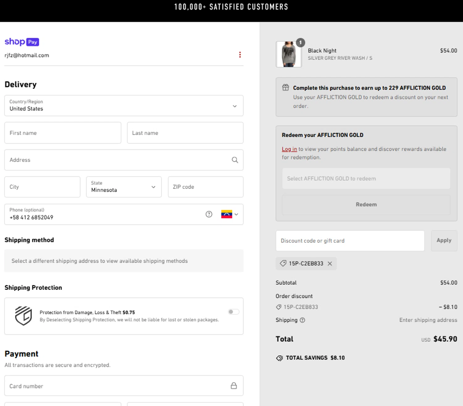This screenshot has width=463, height=406.
Task: Click the $54.00 subtotal amount
Action: click(x=448, y=283)
